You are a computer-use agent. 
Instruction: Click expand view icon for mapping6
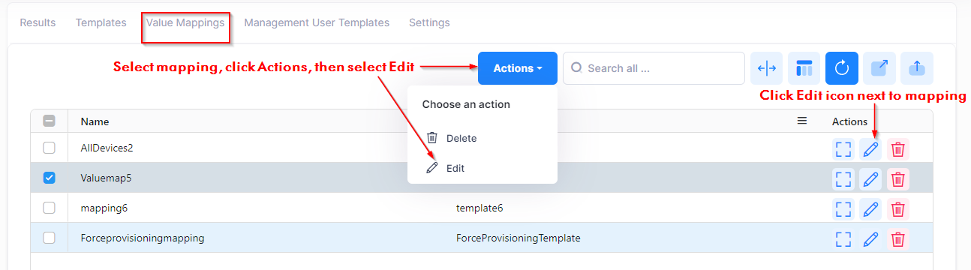(843, 208)
